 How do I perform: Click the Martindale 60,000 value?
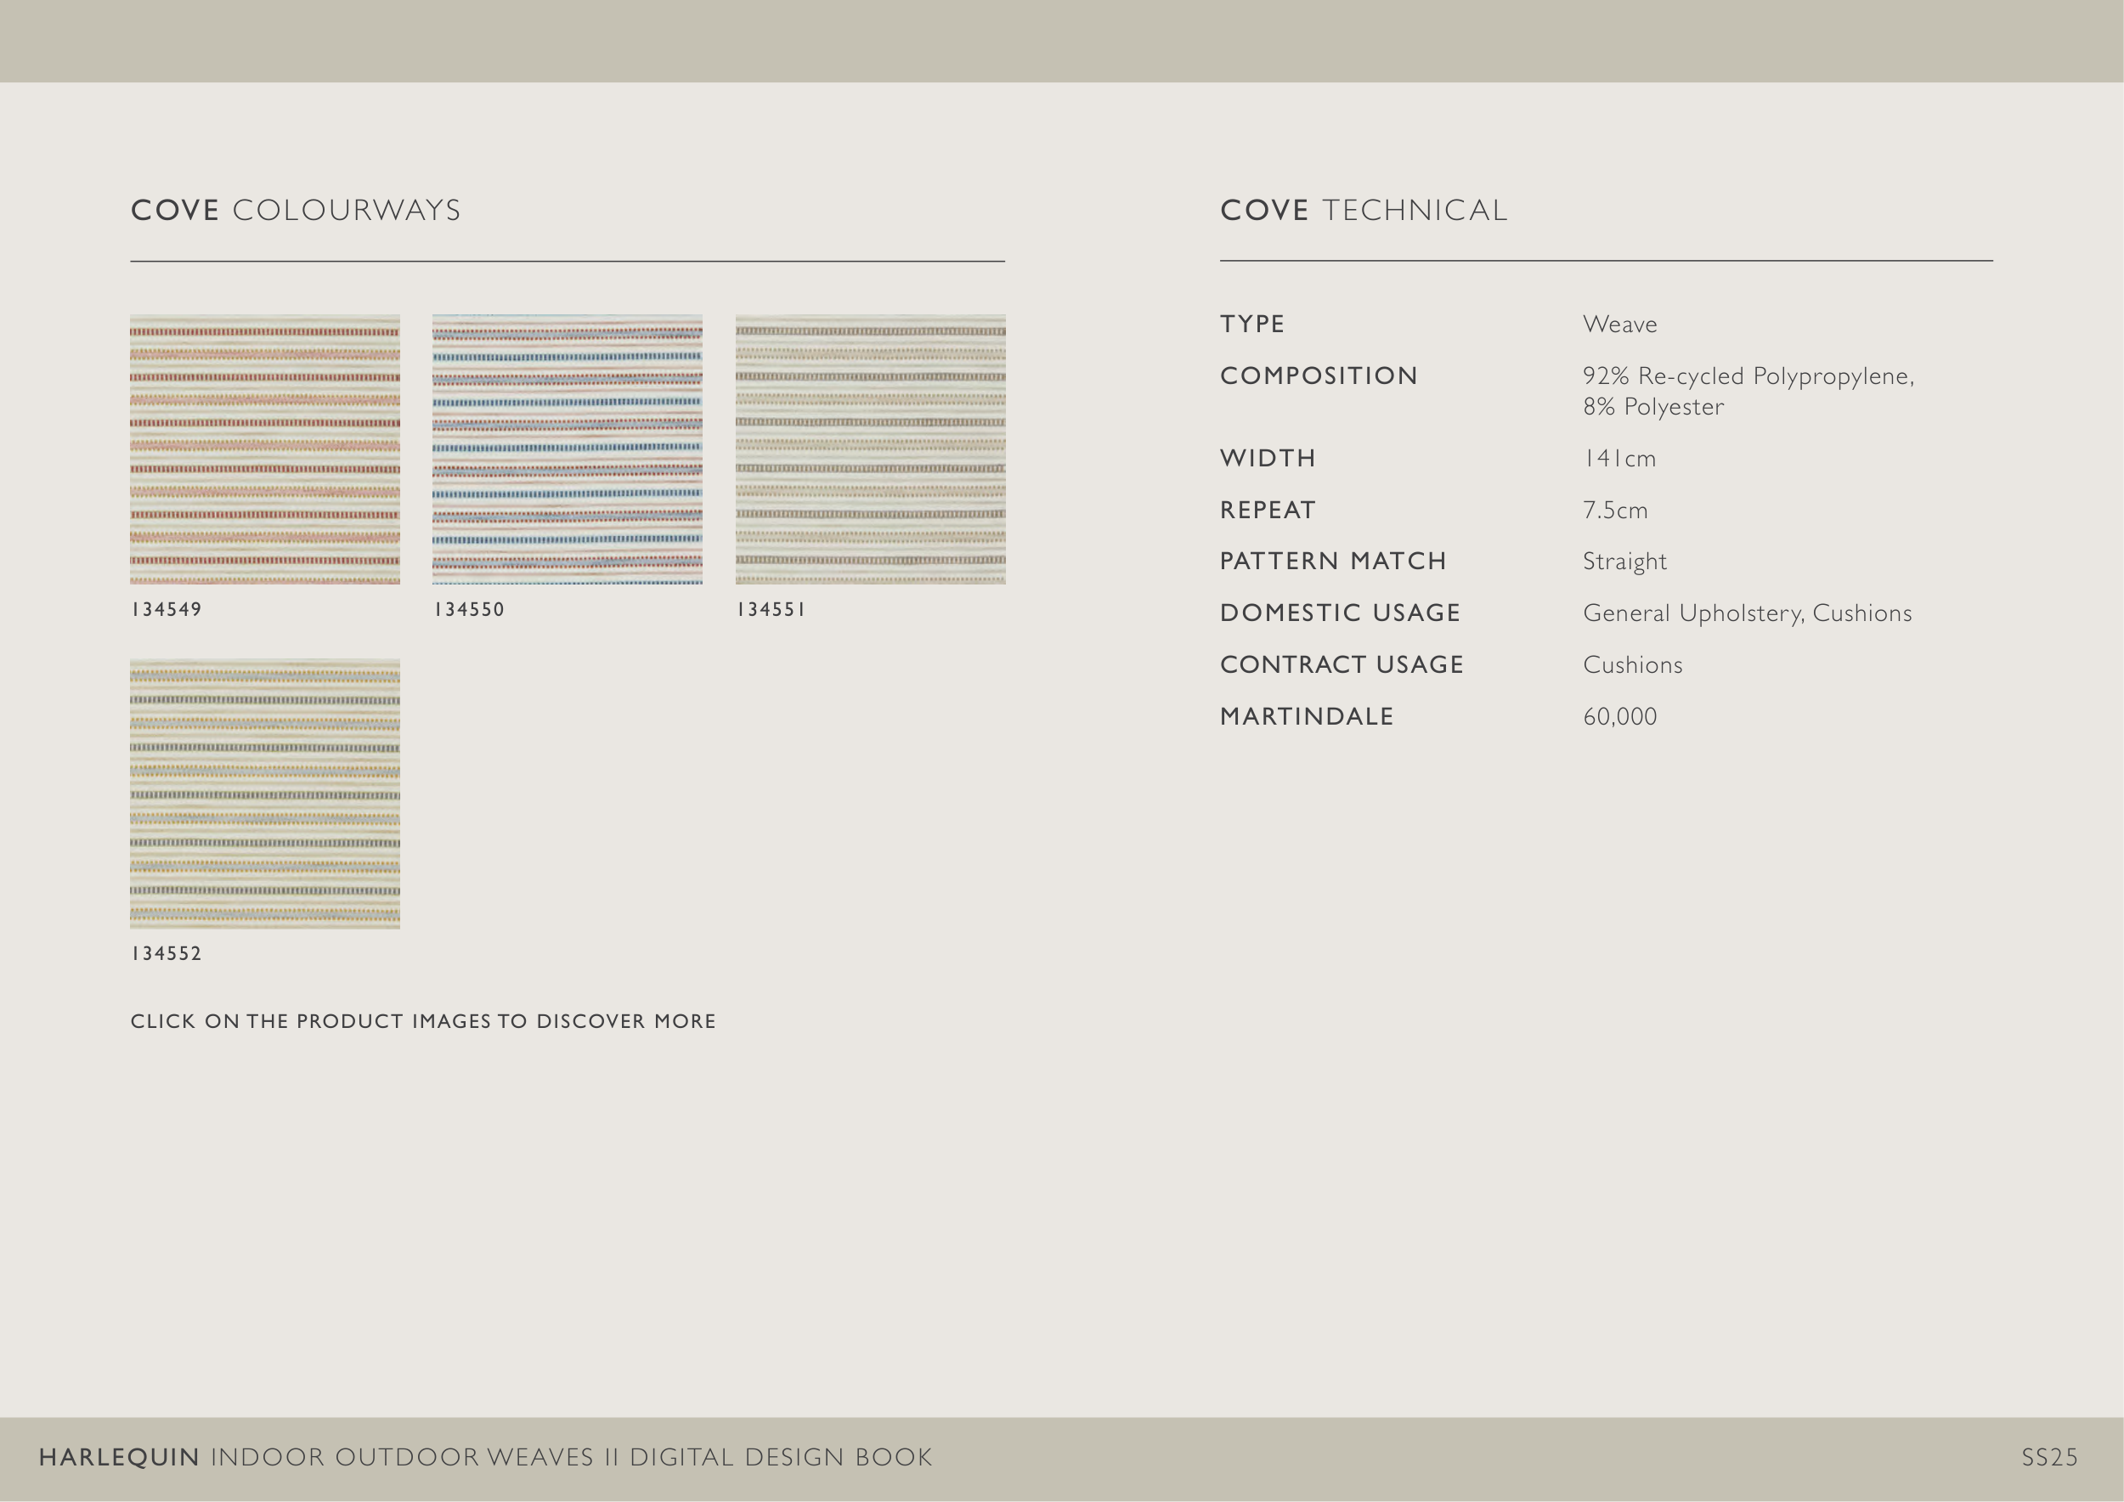point(1620,717)
